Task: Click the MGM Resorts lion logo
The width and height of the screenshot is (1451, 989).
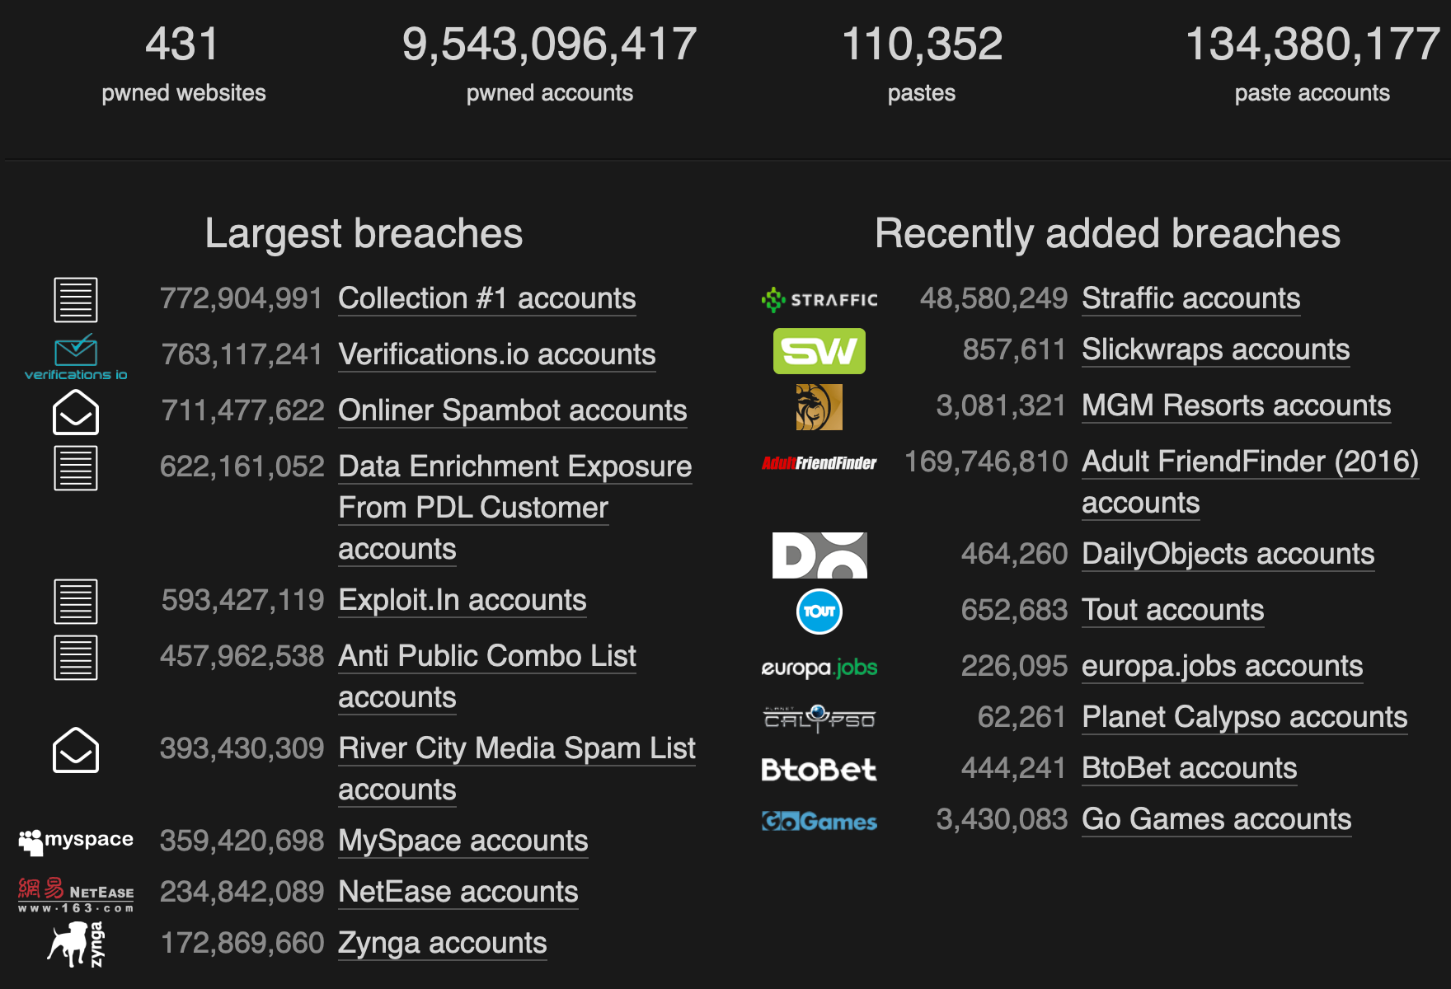Action: coord(819,407)
